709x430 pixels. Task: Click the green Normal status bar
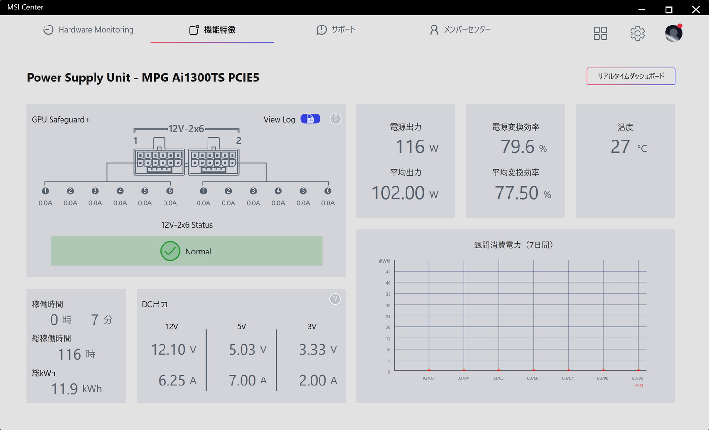(187, 251)
